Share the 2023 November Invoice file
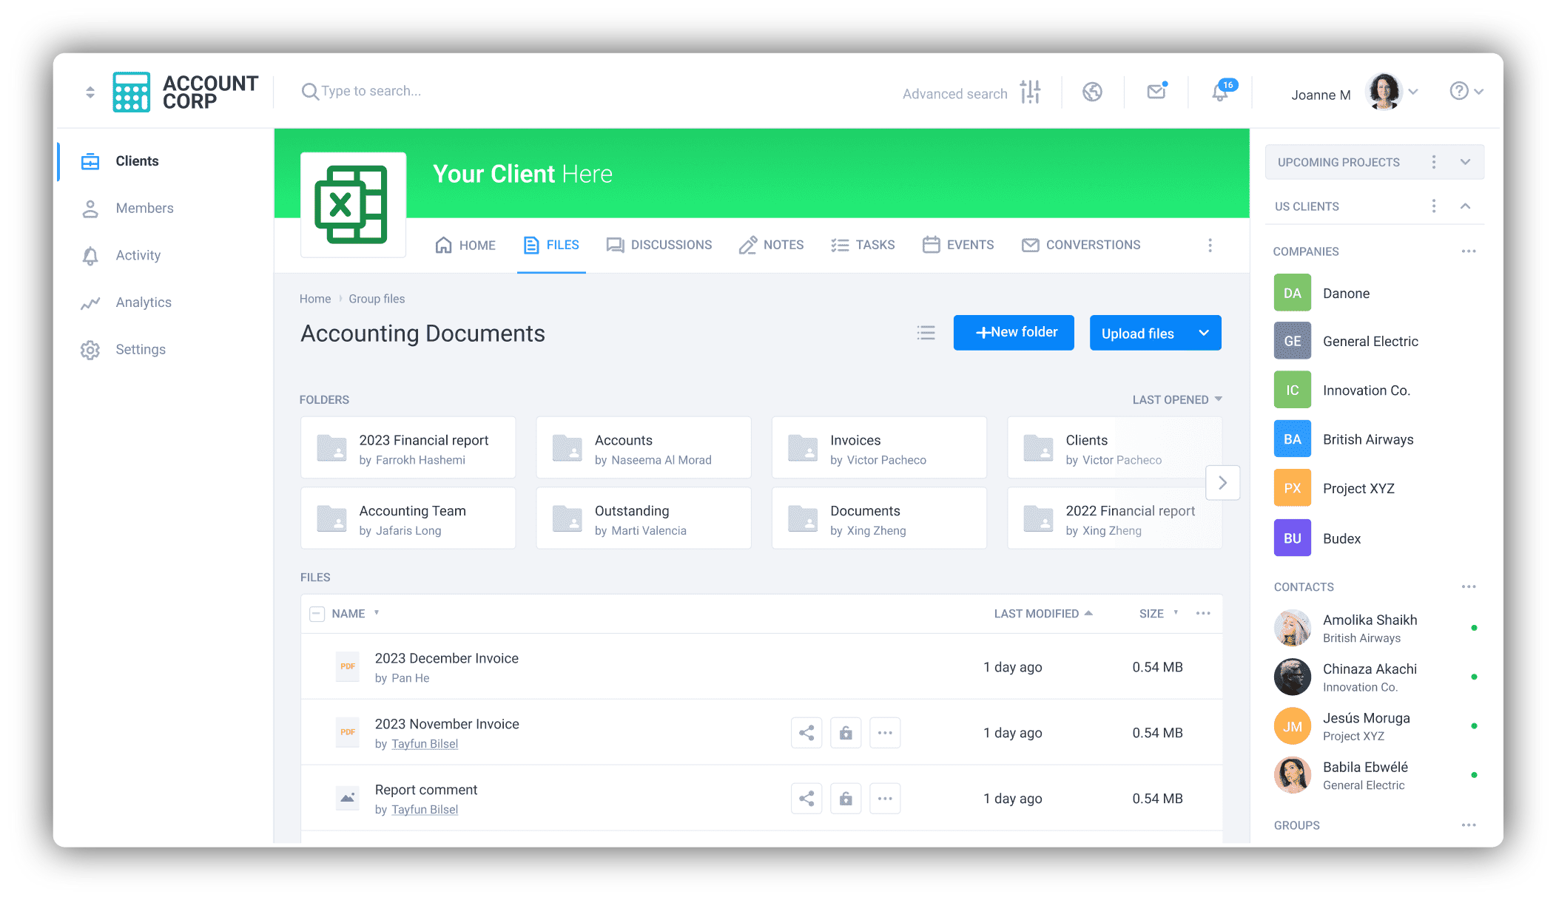The image size is (1556, 900). coord(806,732)
